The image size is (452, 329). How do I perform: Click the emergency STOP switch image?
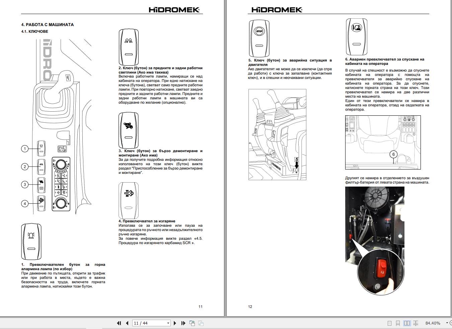point(259,38)
